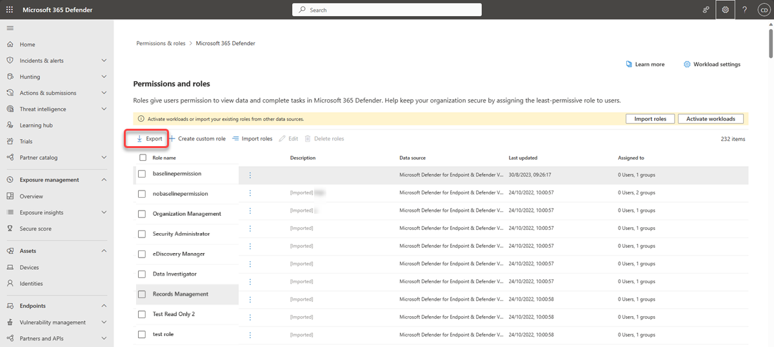Screen dimensions: 774x347
Task: Open Devices under Assets
Action: [29, 267]
